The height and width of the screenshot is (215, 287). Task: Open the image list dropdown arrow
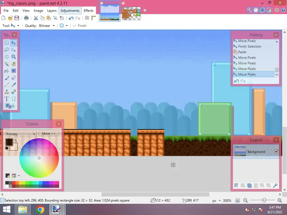coord(145,11)
